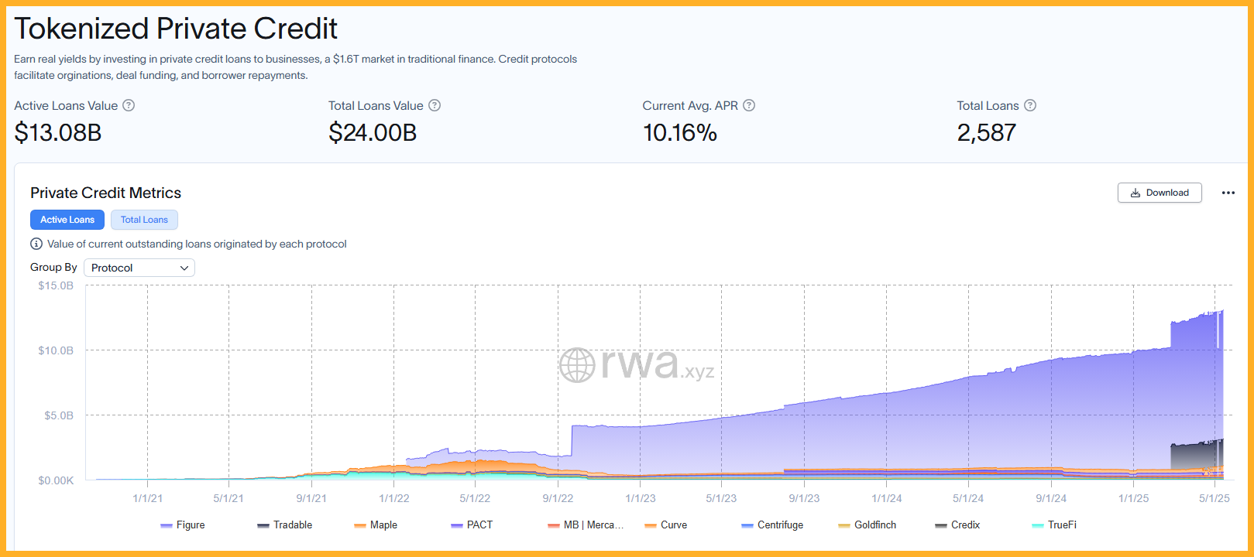Click the Download button
This screenshot has height=557, width=1254.
pos(1160,193)
